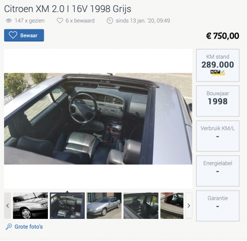Click the Bewaar save button
Viewport: 247px width, 241px height.
(x=24, y=36)
